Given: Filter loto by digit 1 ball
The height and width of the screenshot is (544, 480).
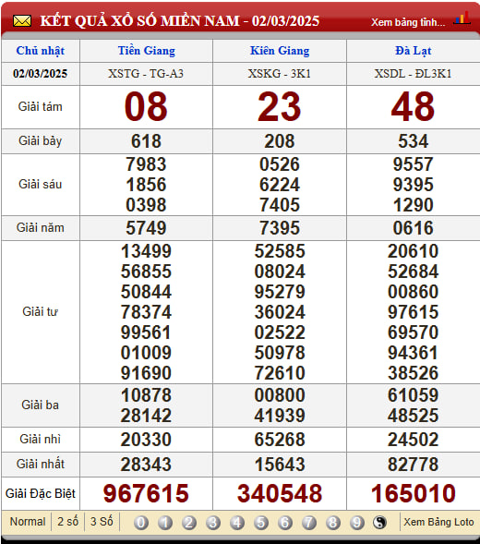Looking at the screenshot, I should [165, 523].
